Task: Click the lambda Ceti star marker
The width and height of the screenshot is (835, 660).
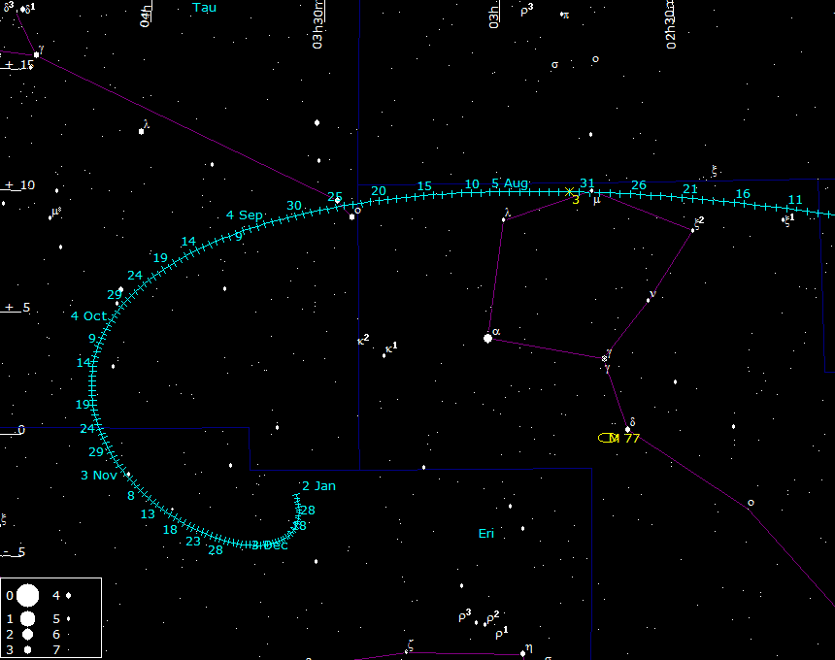Action: click(504, 219)
